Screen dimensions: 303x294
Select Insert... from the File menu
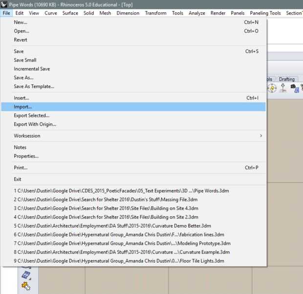tap(133, 98)
